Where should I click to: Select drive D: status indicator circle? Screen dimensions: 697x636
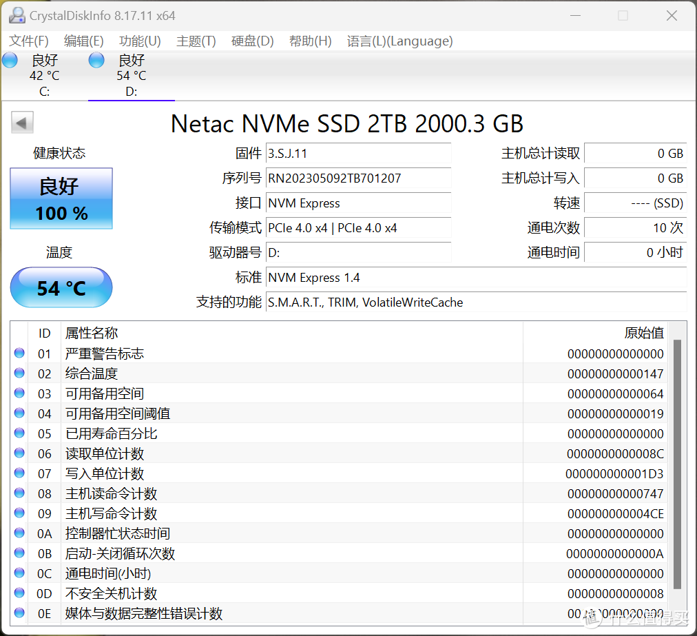pos(96,60)
